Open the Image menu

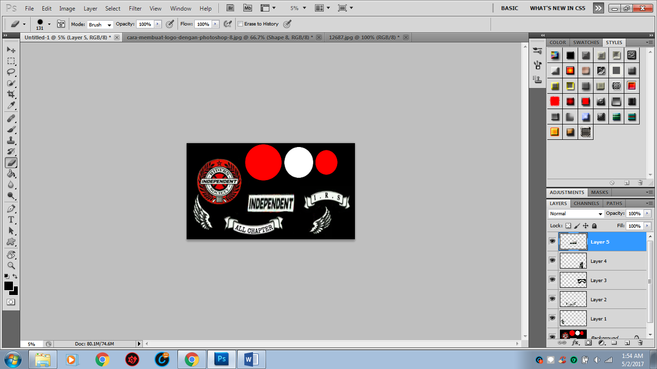pos(67,9)
